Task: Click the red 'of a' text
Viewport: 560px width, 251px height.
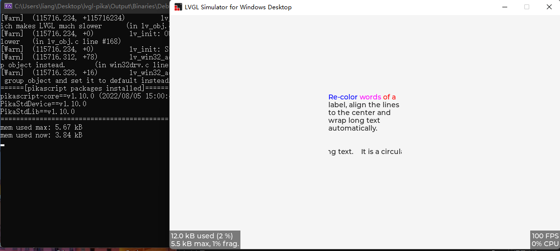Action: (x=389, y=97)
